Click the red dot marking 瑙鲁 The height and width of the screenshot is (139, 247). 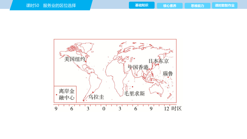pyautogui.click(x=168, y=77)
